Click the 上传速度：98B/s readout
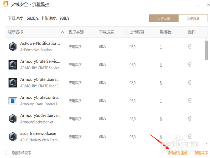Screen dimensions: 210x158 [x=55, y=18]
